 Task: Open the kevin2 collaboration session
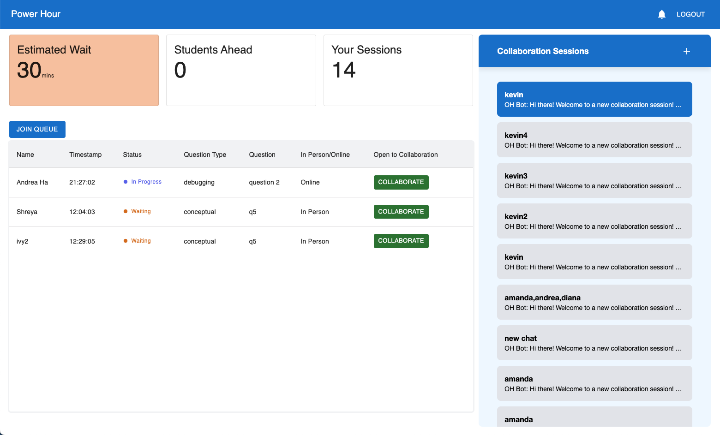click(x=594, y=221)
